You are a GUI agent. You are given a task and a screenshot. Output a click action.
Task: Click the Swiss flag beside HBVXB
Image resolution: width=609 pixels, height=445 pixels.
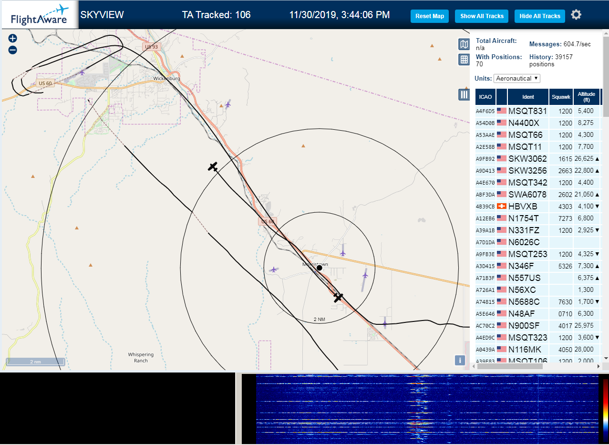click(501, 207)
